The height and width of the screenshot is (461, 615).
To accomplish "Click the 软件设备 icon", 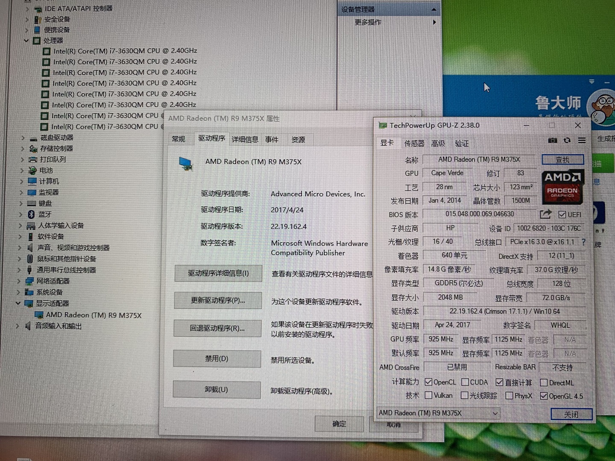I will coord(31,236).
